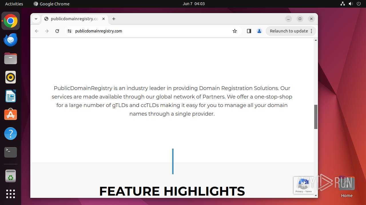
Task: Launch the Terminal from the dock
Action: coord(11,152)
